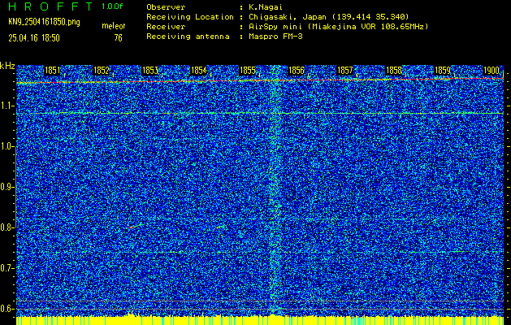Click the vertical noise burst after 1855
This screenshot has height=325, width=511.
pos(275,189)
